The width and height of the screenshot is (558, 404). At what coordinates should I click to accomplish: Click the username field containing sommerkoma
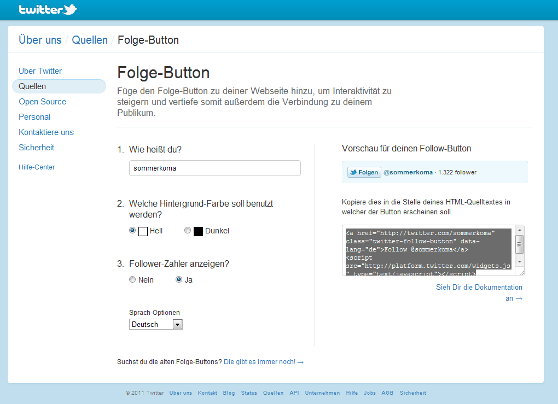pyautogui.click(x=215, y=168)
